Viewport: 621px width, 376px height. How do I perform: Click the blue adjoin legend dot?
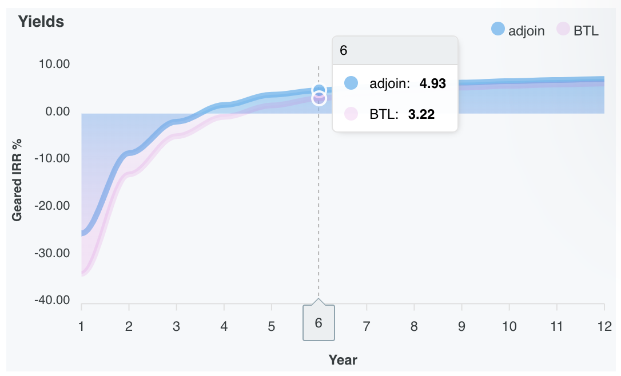(x=498, y=29)
